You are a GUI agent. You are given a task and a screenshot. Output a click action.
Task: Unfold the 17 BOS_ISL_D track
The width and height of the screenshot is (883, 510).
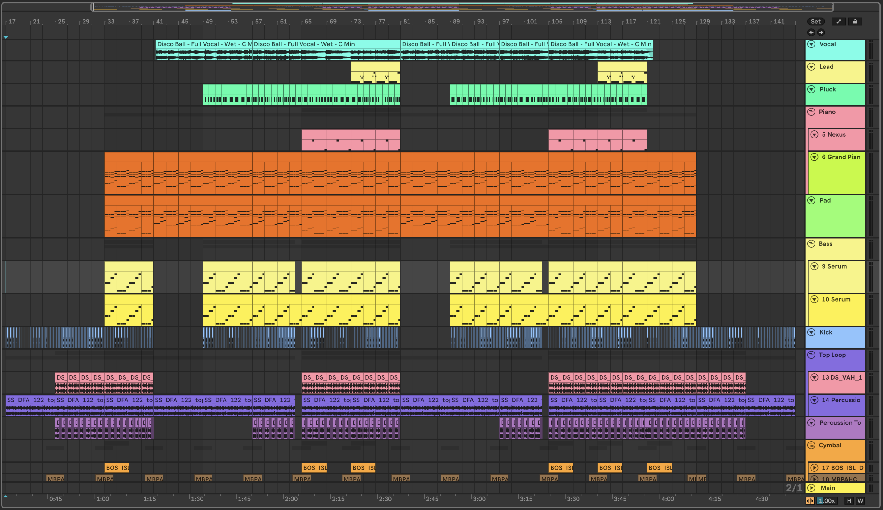click(x=814, y=468)
